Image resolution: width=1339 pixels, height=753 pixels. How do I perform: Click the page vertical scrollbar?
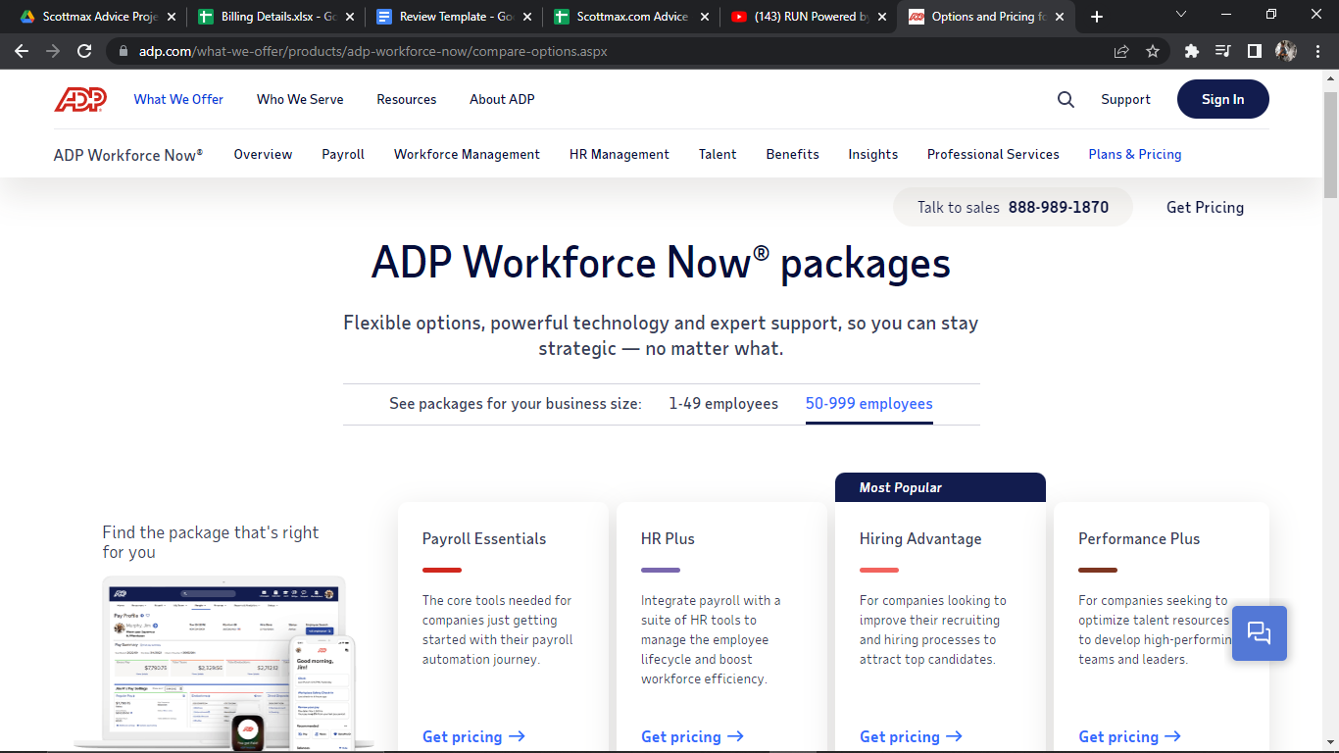1330,147
